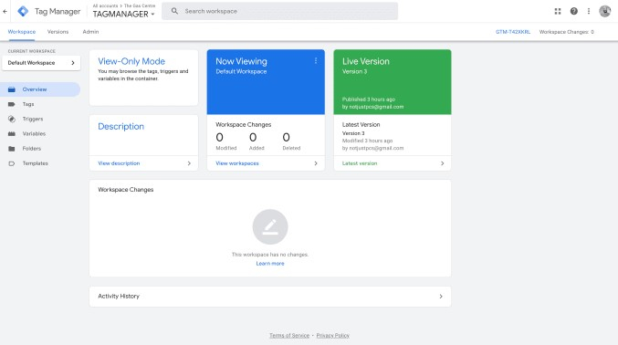This screenshot has height=345, width=618.
Task: Switch to the Versions tab
Action: [x=58, y=32]
